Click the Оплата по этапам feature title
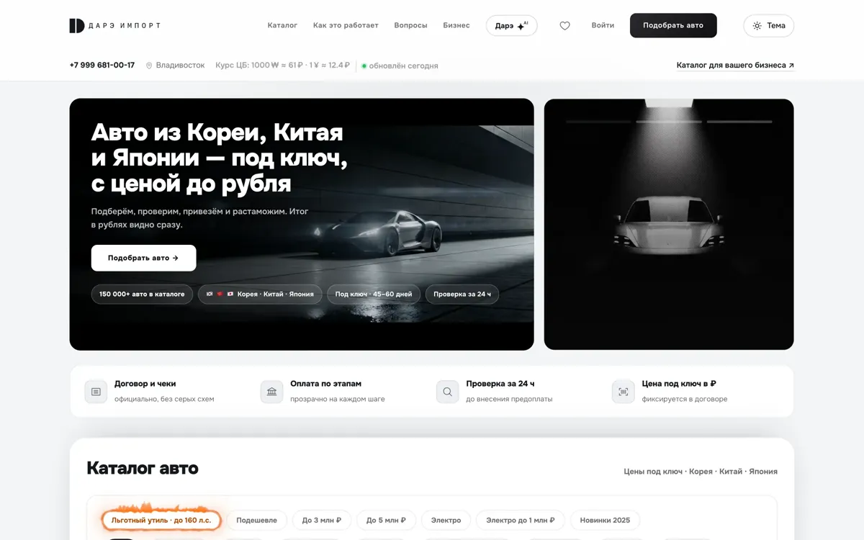 click(325, 384)
